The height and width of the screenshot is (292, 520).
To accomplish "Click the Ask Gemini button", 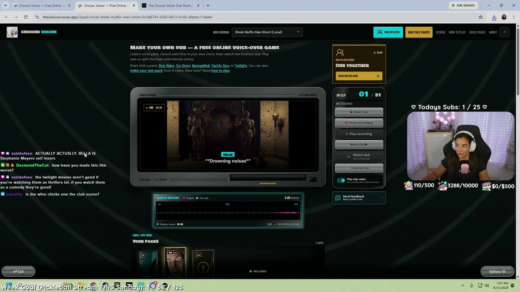I will coord(463,6).
